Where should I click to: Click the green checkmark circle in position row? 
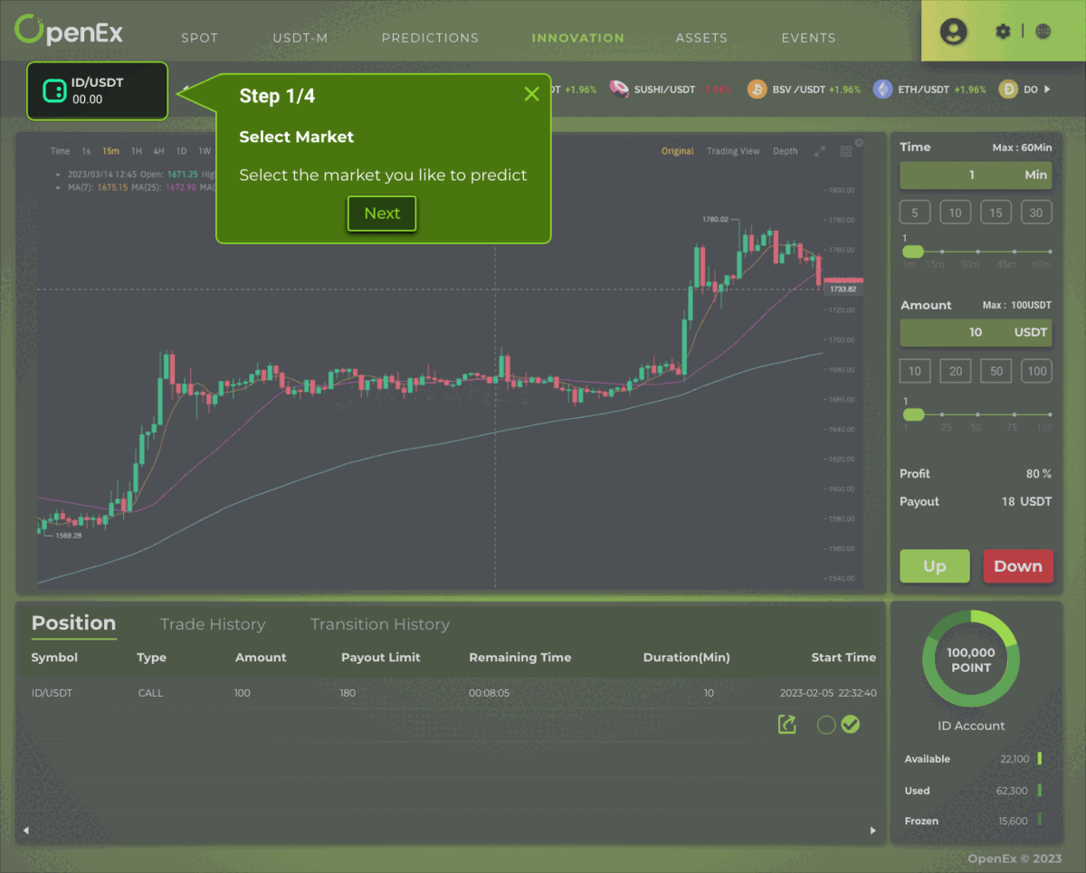click(x=850, y=725)
